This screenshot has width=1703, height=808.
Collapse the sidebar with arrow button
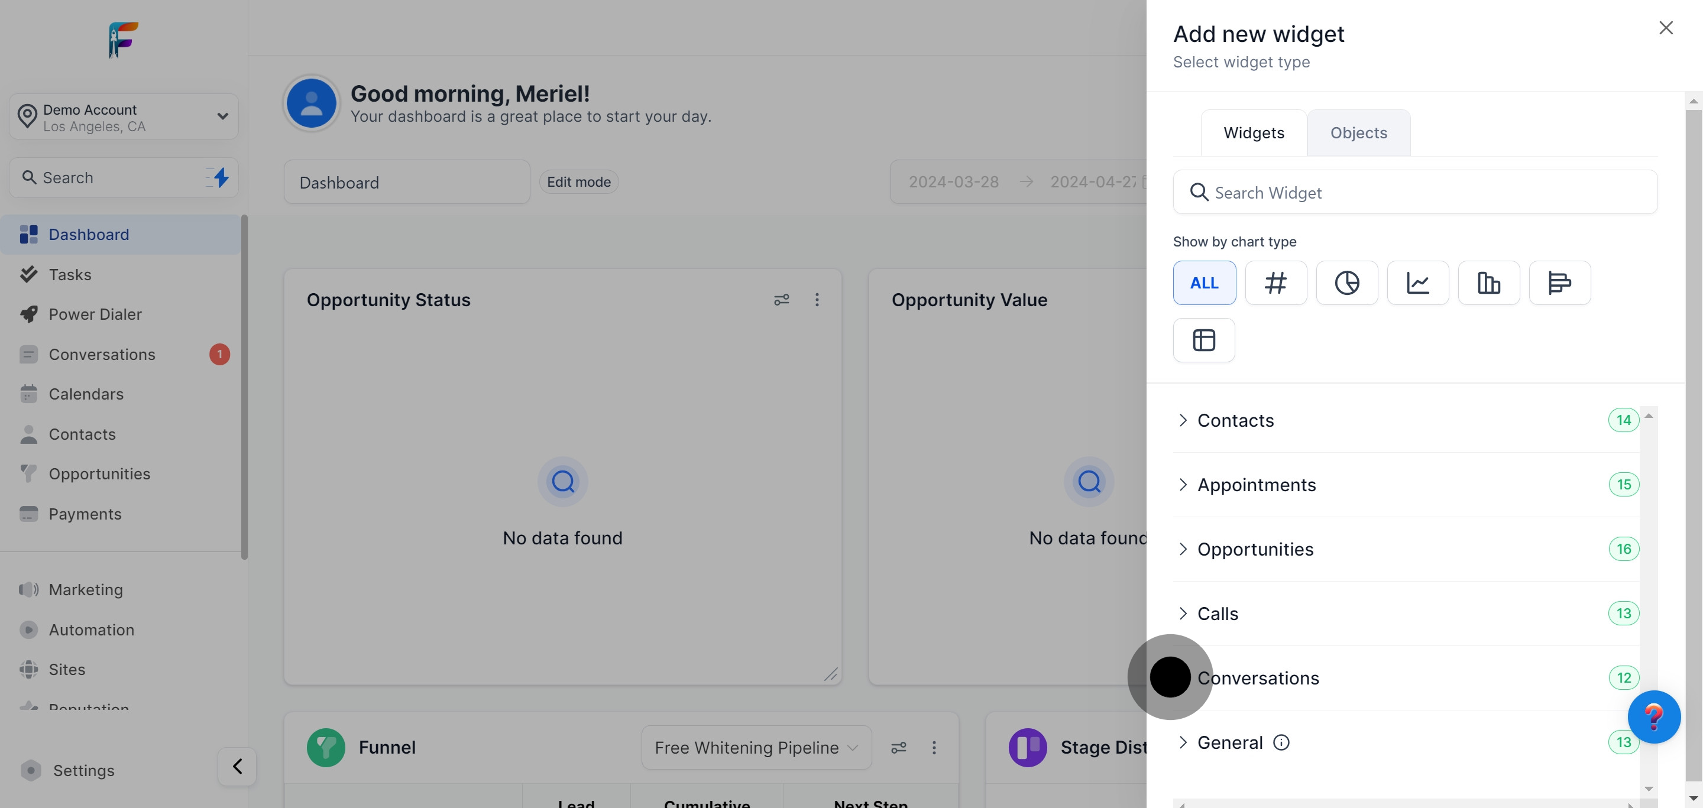(x=237, y=767)
